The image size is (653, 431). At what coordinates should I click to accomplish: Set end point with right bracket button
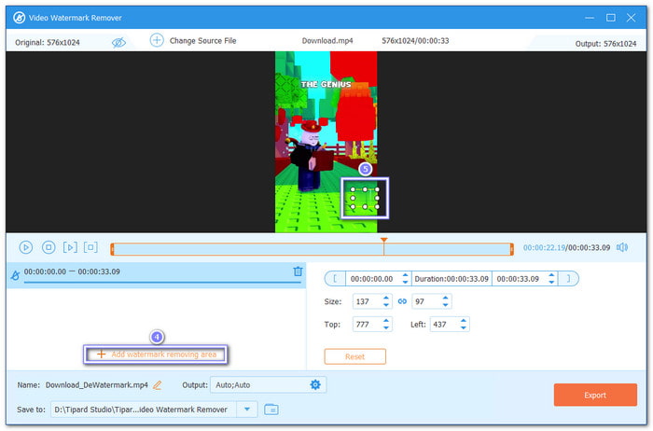[568, 279]
